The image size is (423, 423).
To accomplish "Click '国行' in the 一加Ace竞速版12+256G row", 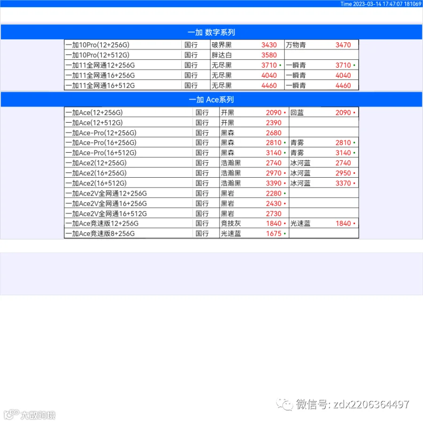I will click(202, 223).
